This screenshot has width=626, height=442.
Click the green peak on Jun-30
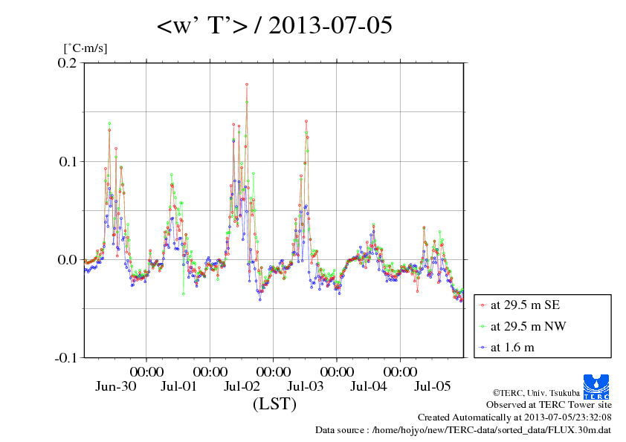(109, 123)
